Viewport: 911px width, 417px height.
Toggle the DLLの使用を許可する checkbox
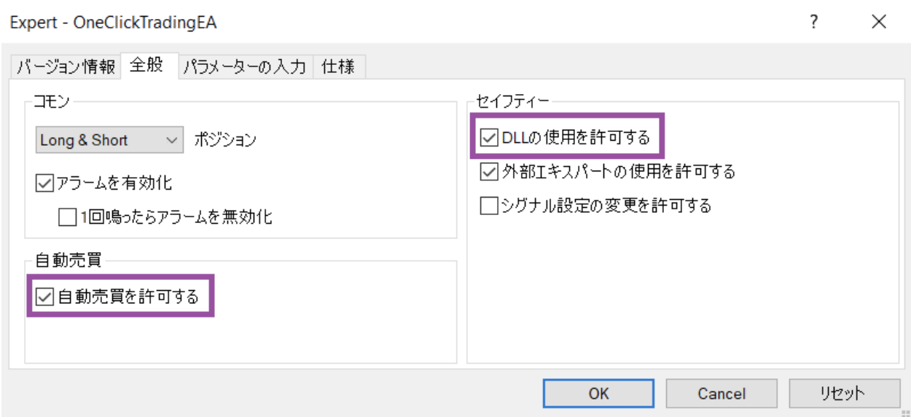pos(488,136)
